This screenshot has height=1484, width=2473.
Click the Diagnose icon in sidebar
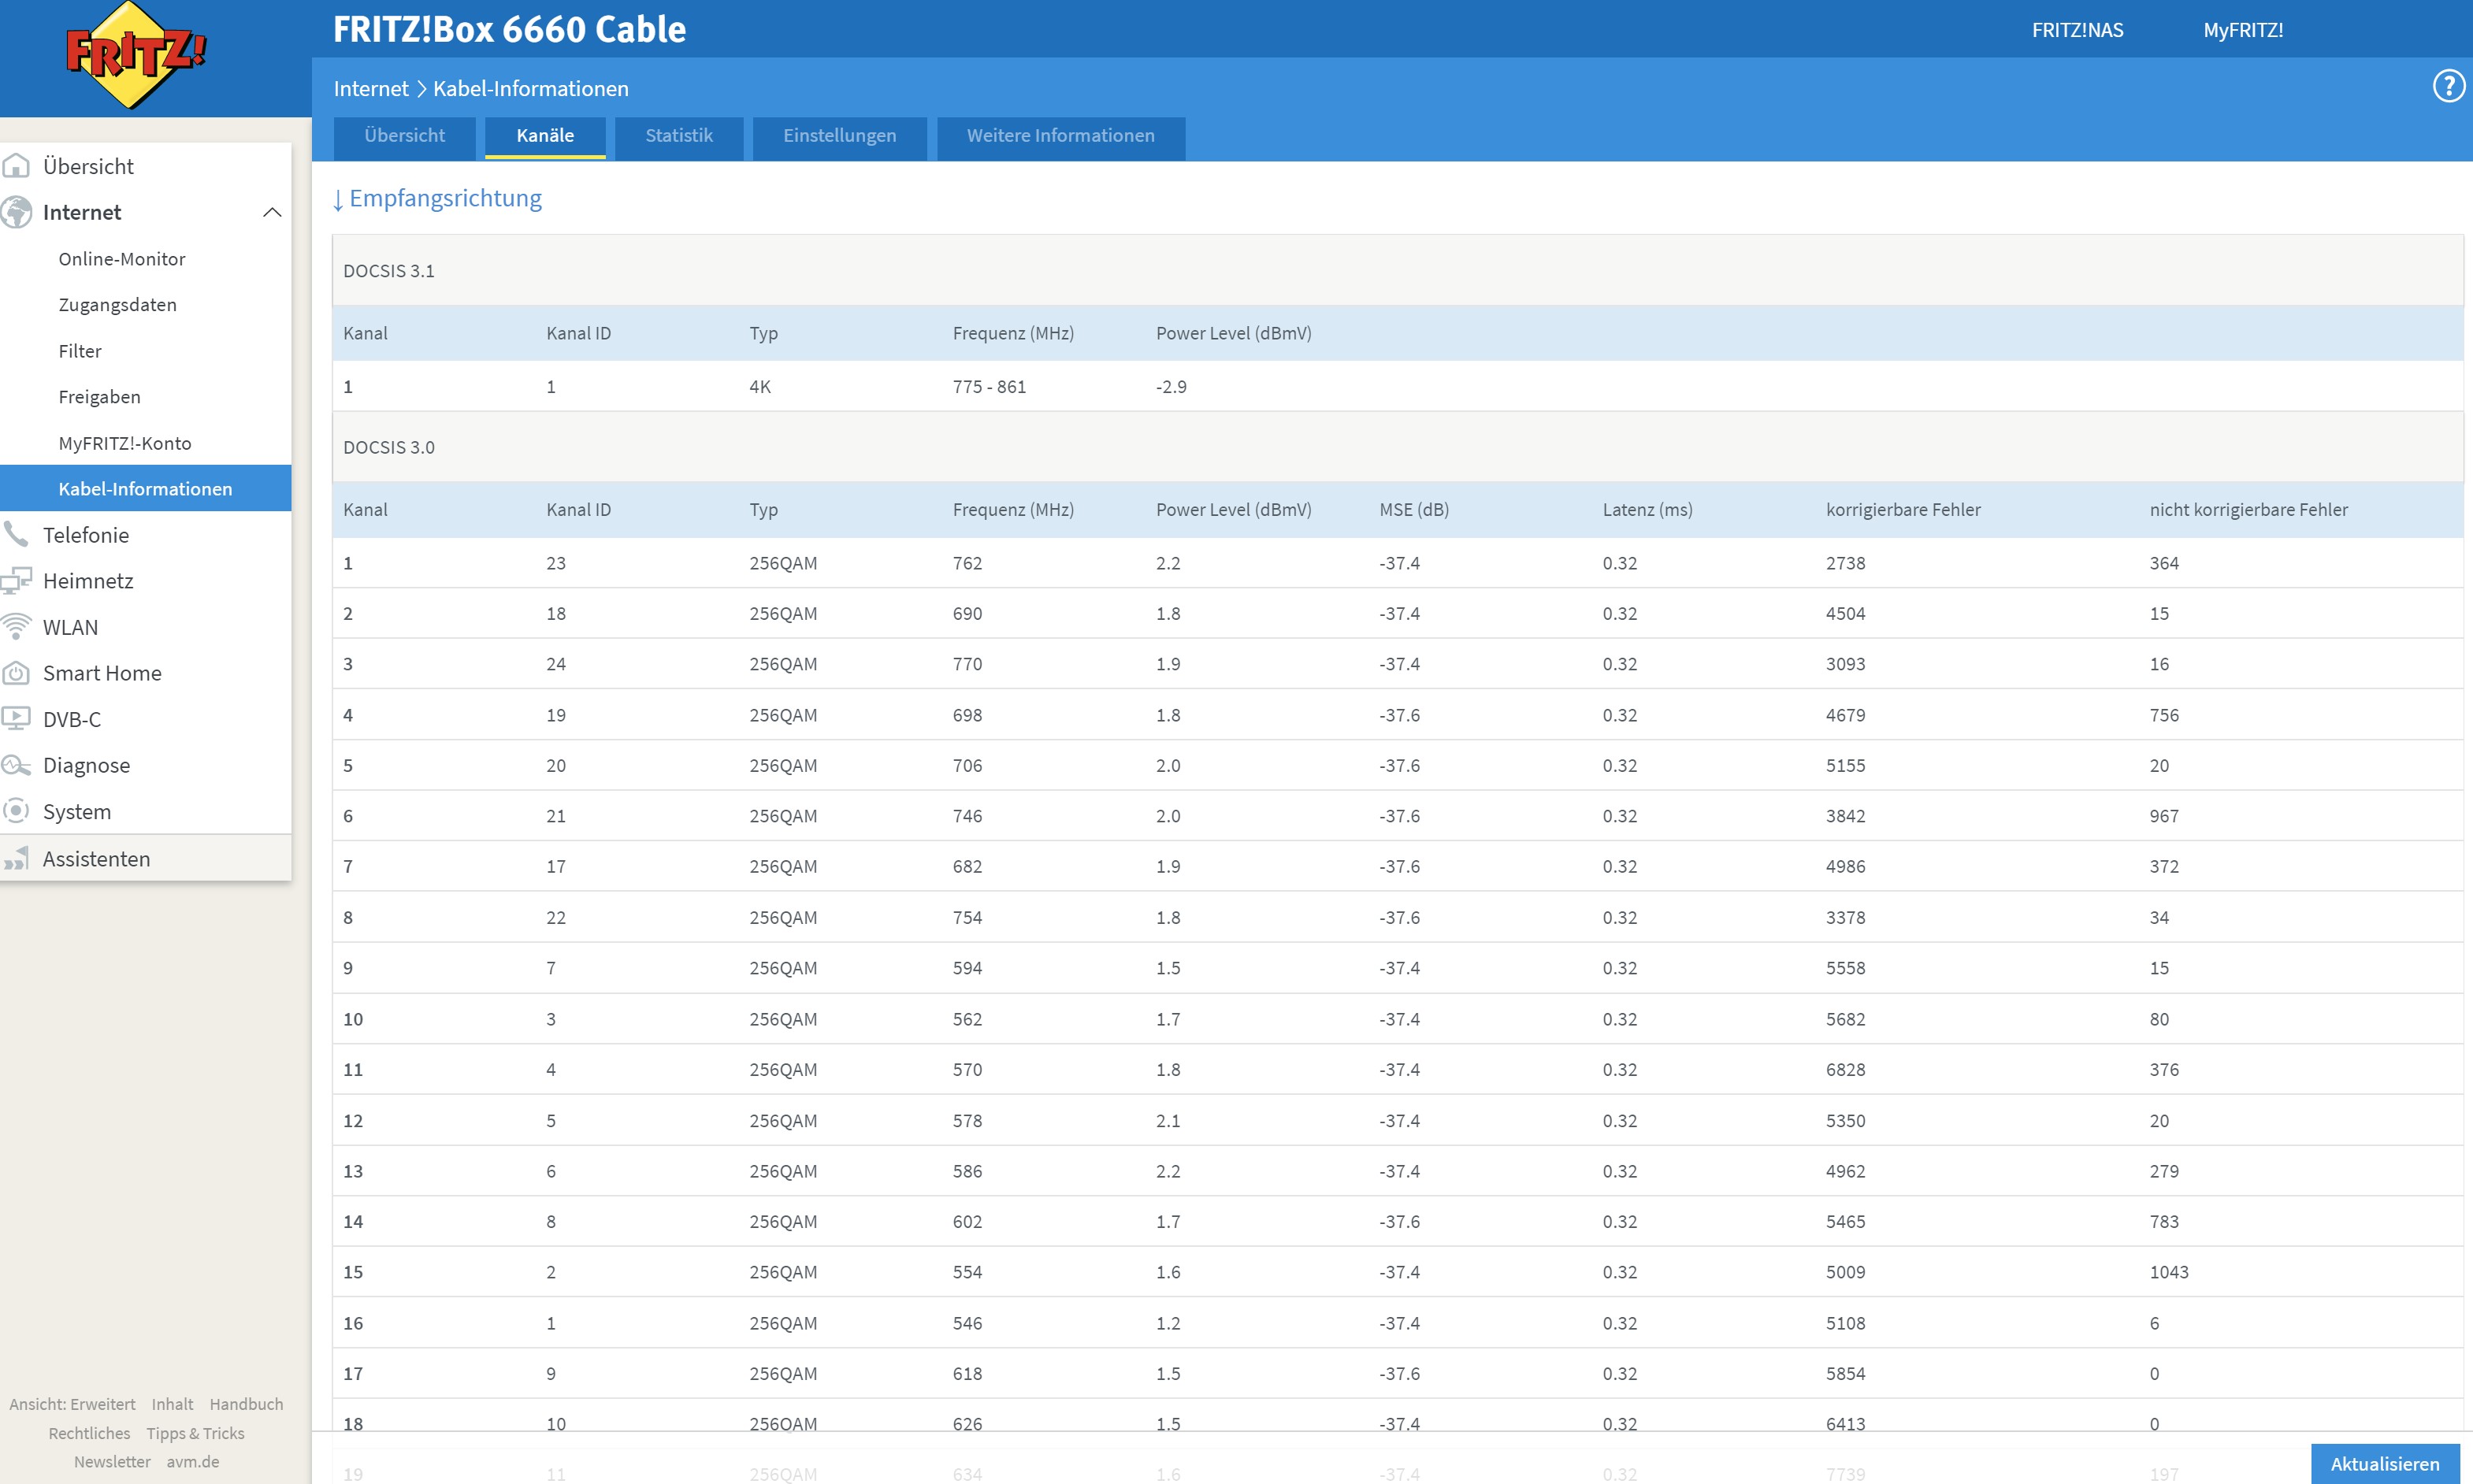tap(16, 765)
